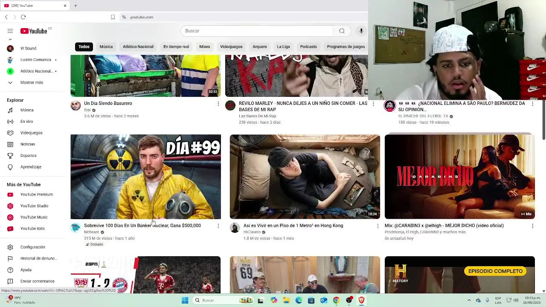Screen dimensions: 546x307
Task: Close the YouTube browser tab
Action: point(65,6)
